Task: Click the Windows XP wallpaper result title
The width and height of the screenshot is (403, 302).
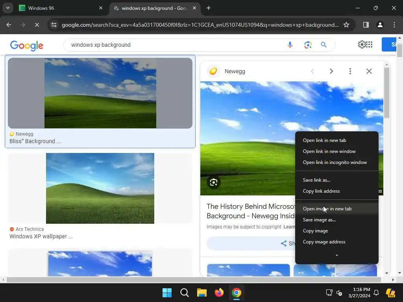Action: click(41, 236)
